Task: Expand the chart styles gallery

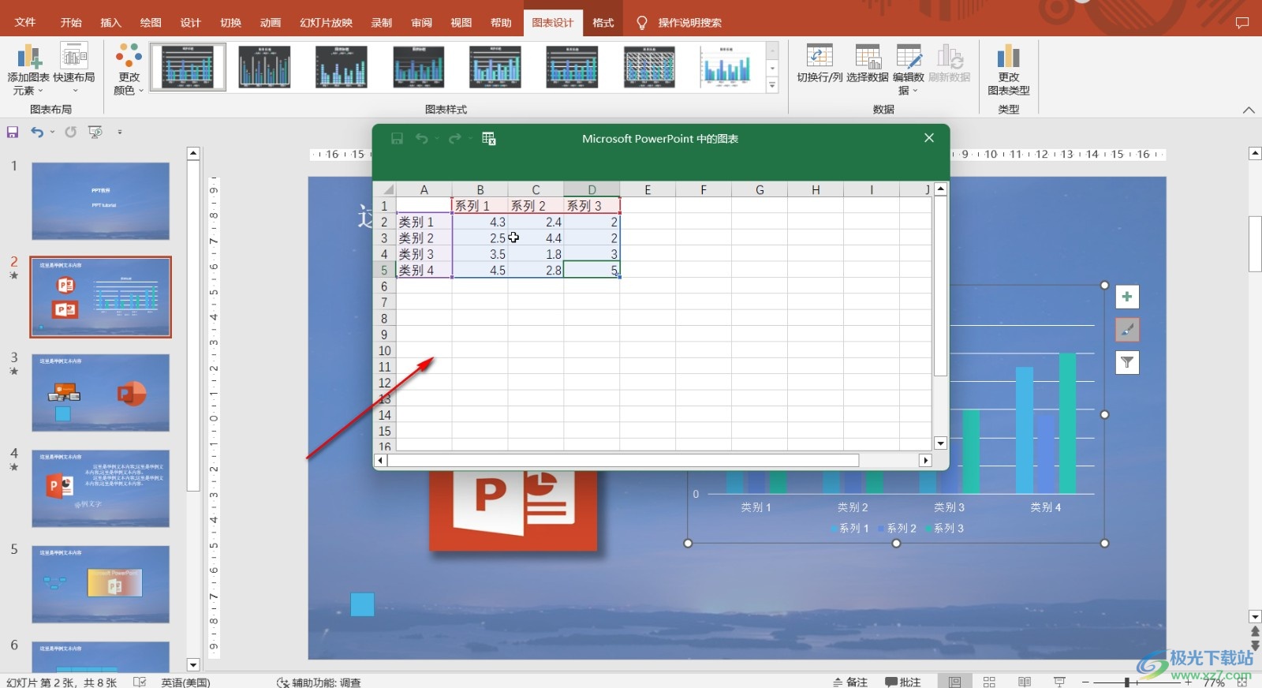Action: (x=772, y=85)
